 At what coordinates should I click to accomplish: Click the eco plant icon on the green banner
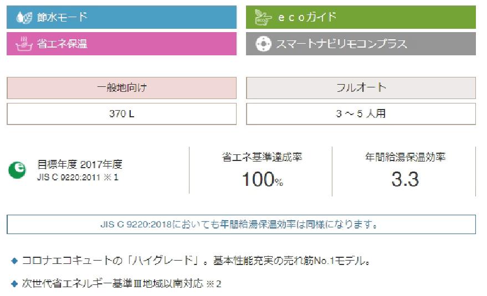coord(263,17)
